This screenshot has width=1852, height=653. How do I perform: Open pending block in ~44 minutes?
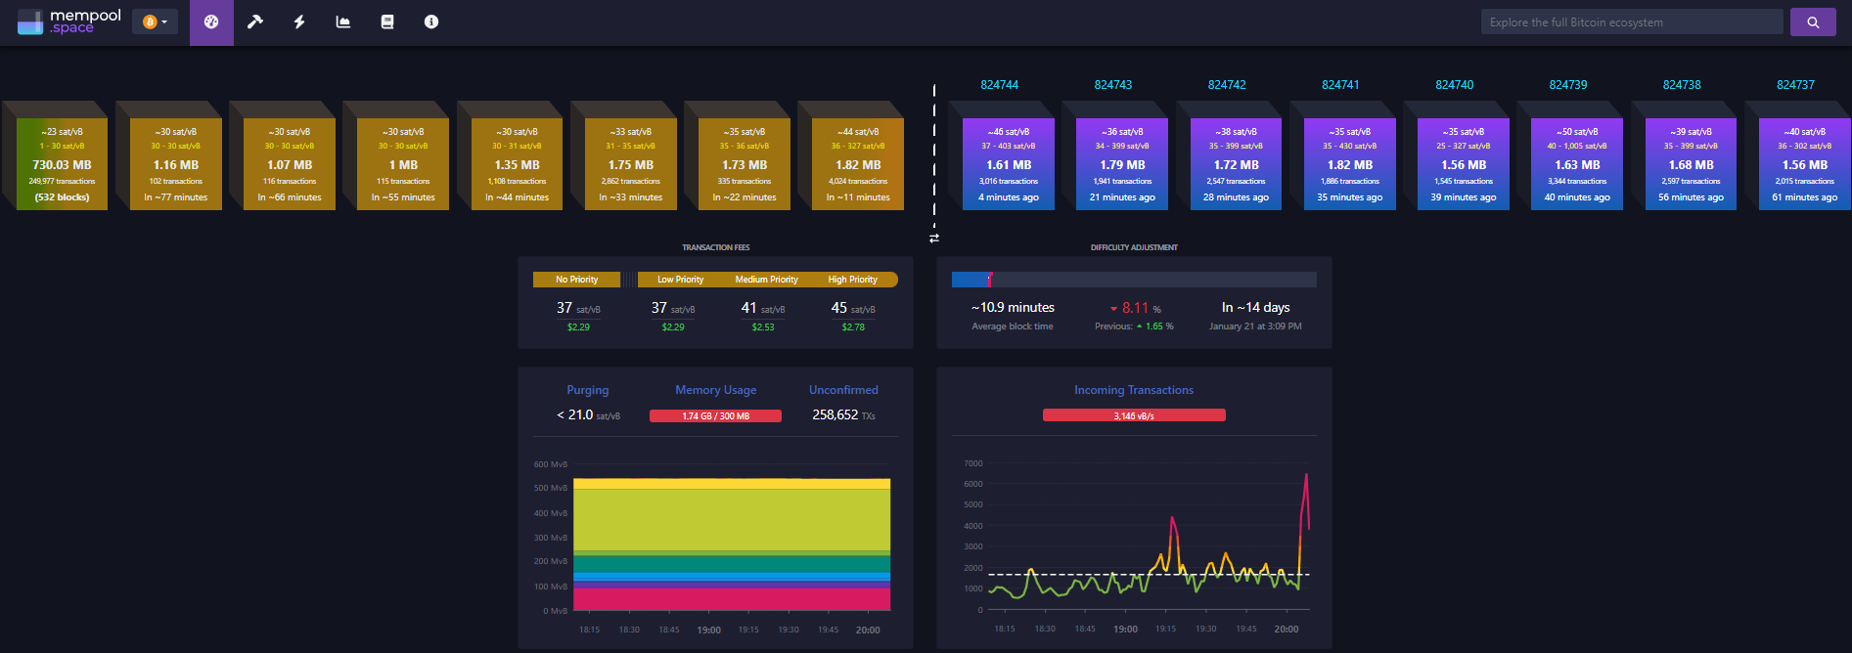tap(518, 164)
